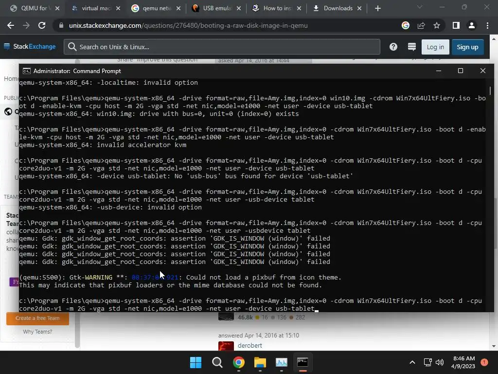Image resolution: width=498 pixels, height=374 pixels.
Task: Open File Explorer from the taskbar
Action: (260, 362)
